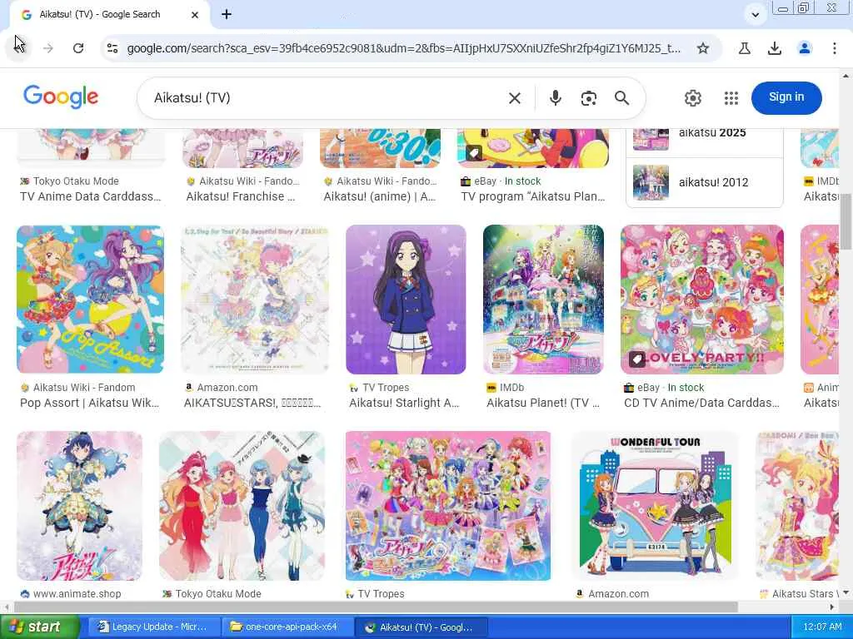The height and width of the screenshot is (639, 853).
Task: Click the Sign in button
Action: pos(786,98)
